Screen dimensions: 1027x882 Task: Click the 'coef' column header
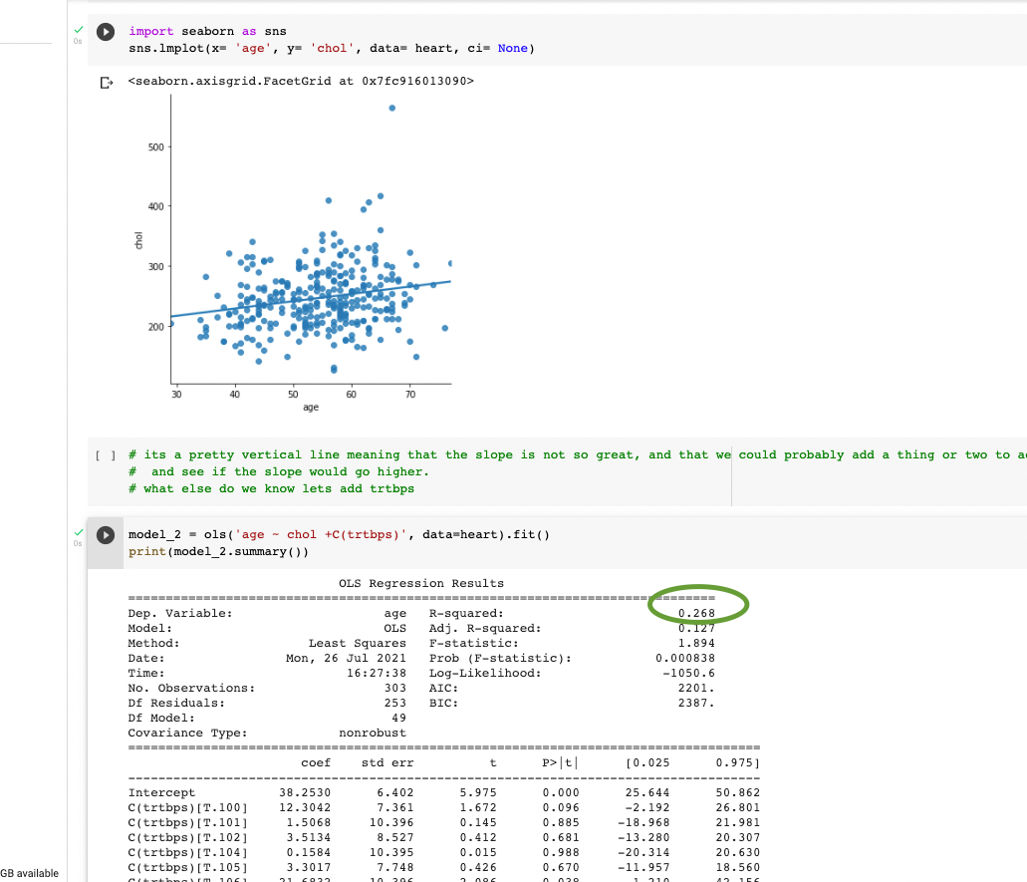click(316, 762)
